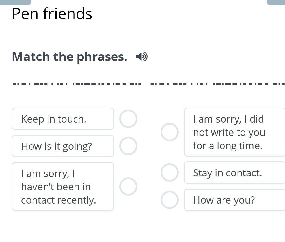This screenshot has width=285, height=242.
Task: Choose the did not write to you card
Action: (234, 132)
